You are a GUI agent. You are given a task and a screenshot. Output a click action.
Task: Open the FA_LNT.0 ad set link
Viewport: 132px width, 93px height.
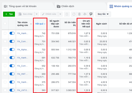[x=23, y=90]
